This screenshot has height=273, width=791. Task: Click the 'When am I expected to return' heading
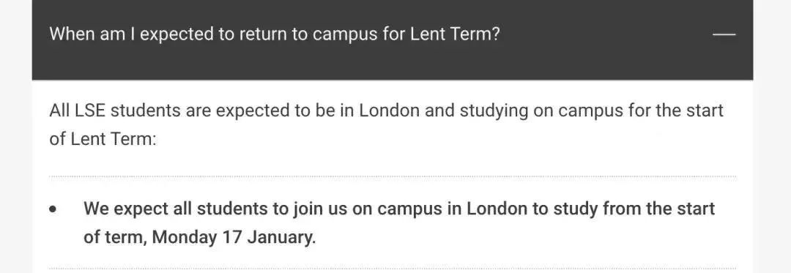(275, 34)
